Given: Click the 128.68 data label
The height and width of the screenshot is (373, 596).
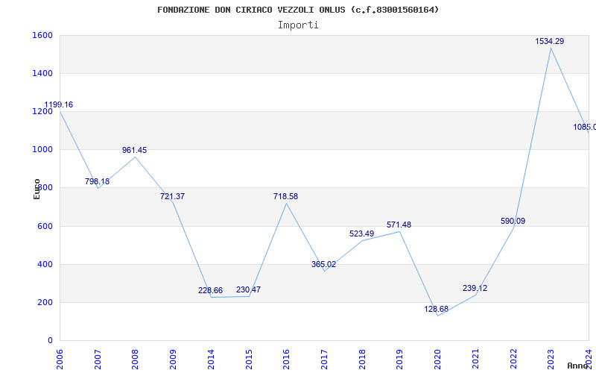Looking at the screenshot, I should click(437, 309).
